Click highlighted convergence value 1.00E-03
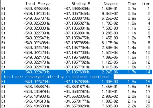Image resolution: width=153 pixels, height=108 pixels. pyautogui.click(x=110, y=82)
